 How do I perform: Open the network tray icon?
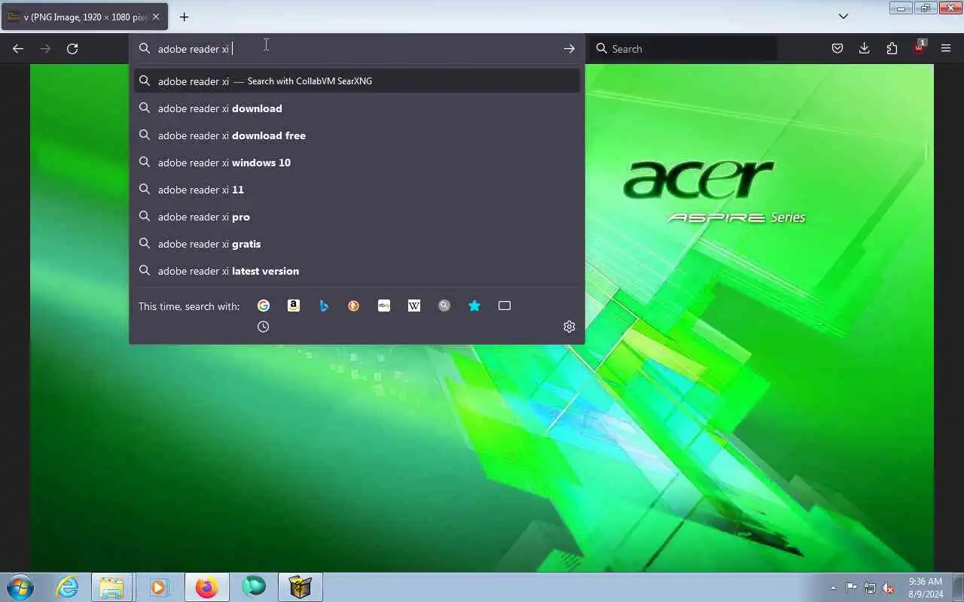(x=870, y=588)
